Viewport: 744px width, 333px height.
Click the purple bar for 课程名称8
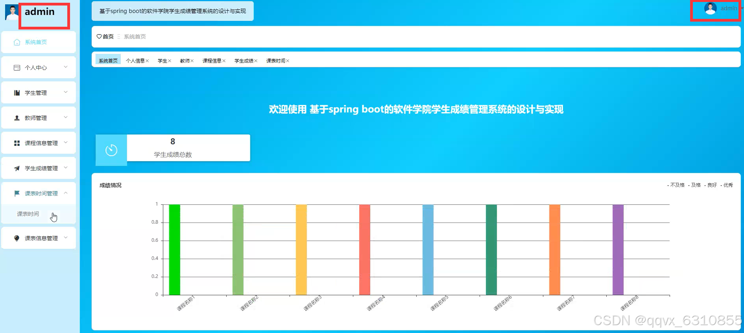(618, 250)
